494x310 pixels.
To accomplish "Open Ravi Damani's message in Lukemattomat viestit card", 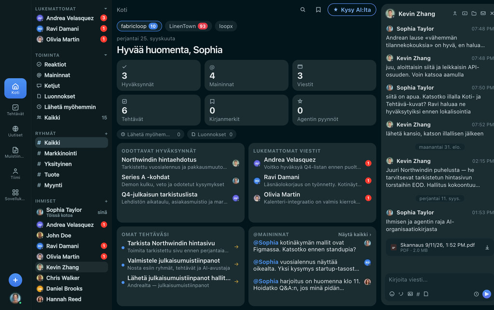I will click(312, 181).
